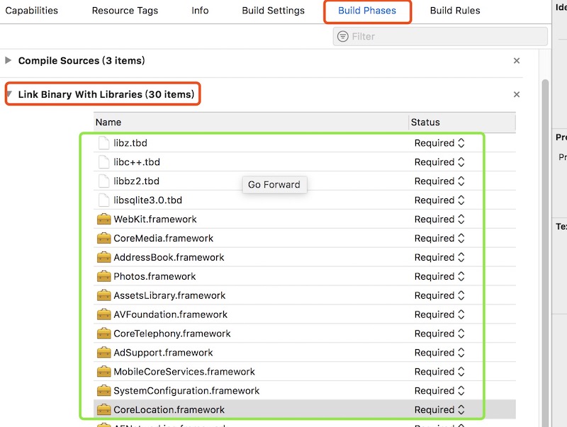
Task: Click the CoreLocation.framework toolbox icon
Action: [103, 410]
